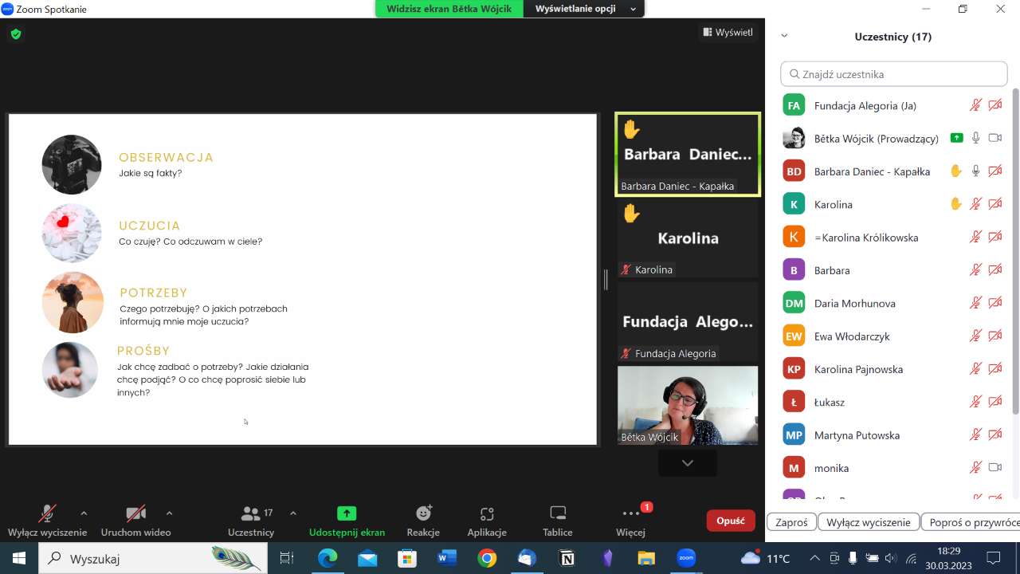Open the Reakcje reactions menu

[x=423, y=521]
